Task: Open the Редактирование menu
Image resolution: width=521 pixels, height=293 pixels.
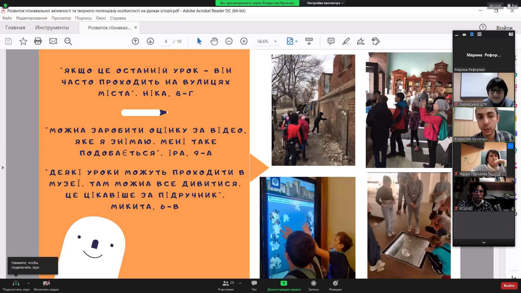Action: pyautogui.click(x=31, y=18)
